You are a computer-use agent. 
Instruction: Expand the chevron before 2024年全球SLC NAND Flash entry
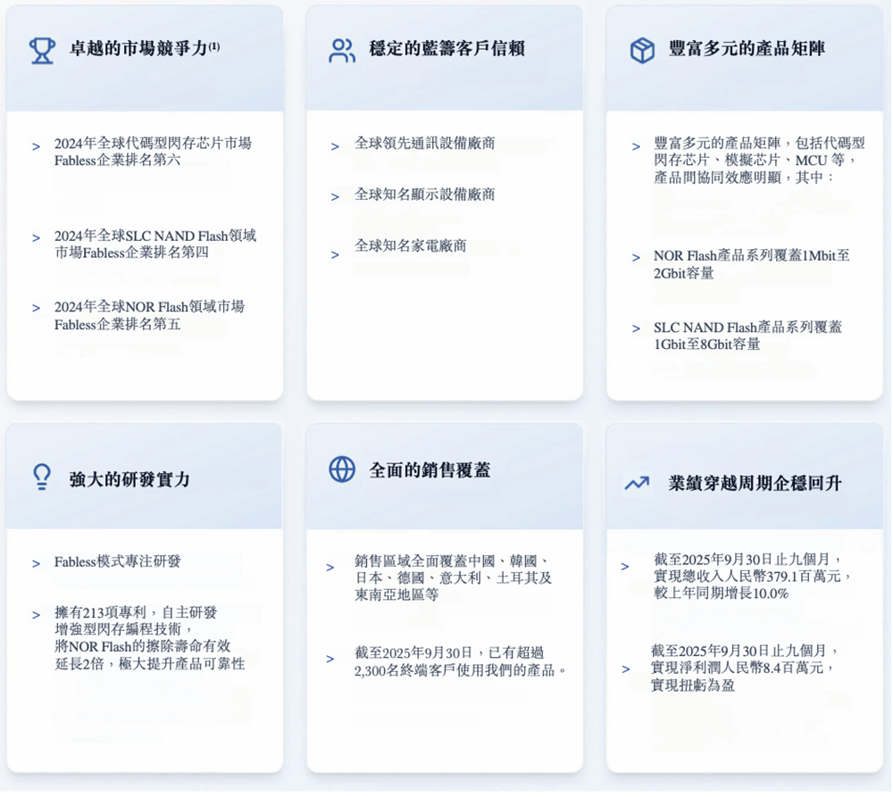[x=35, y=238]
